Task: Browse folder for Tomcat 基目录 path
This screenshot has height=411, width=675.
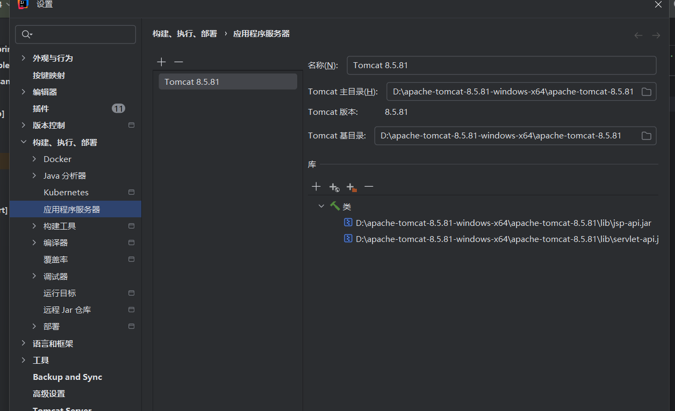Action: pyautogui.click(x=647, y=136)
